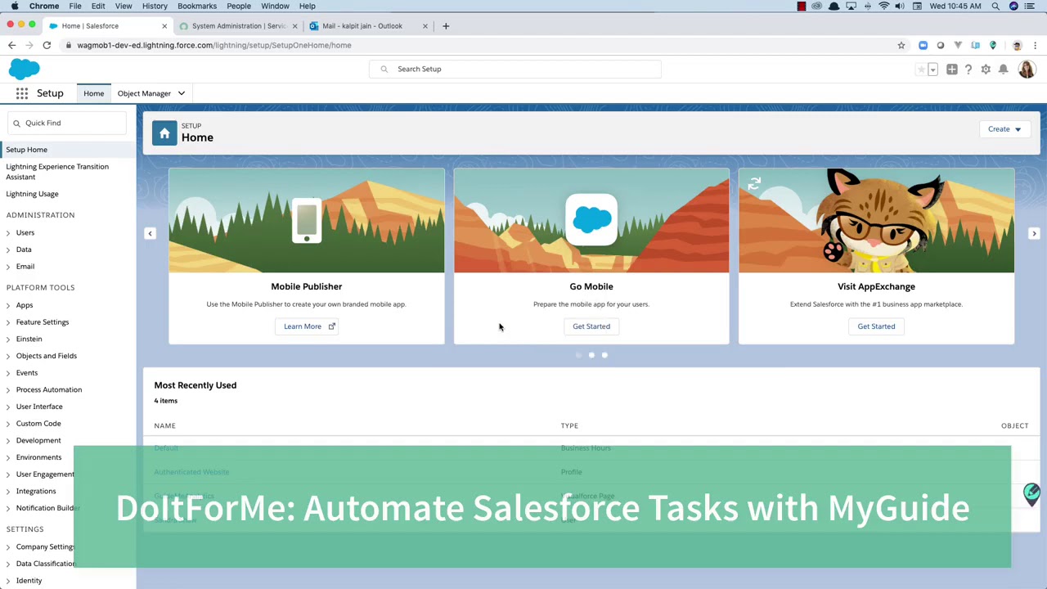Open the Bookmarks menu in menu bar

tap(197, 6)
